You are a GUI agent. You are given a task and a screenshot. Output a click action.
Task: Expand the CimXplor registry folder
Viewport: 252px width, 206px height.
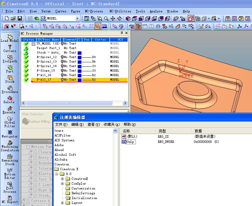(x=62, y=184)
